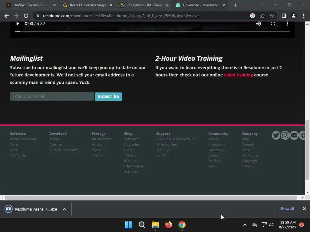Seek on the video progress bar
310x232 pixels.
(153, 31)
